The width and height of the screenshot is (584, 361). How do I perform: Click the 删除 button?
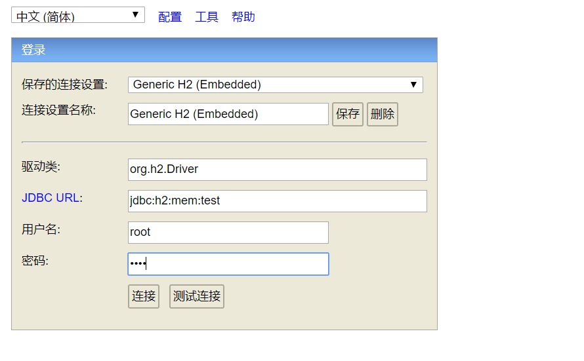[382, 114]
